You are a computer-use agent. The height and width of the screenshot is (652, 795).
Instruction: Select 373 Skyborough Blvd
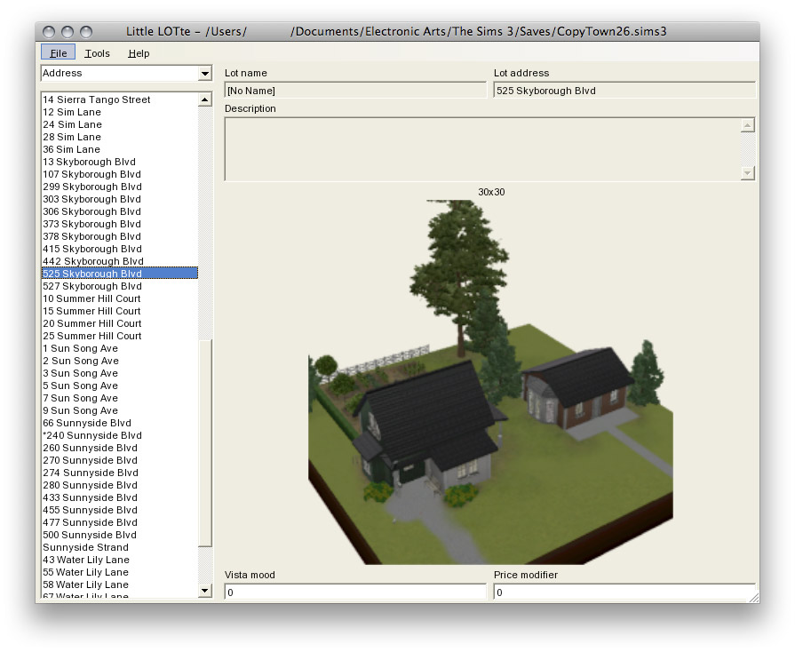(120, 224)
